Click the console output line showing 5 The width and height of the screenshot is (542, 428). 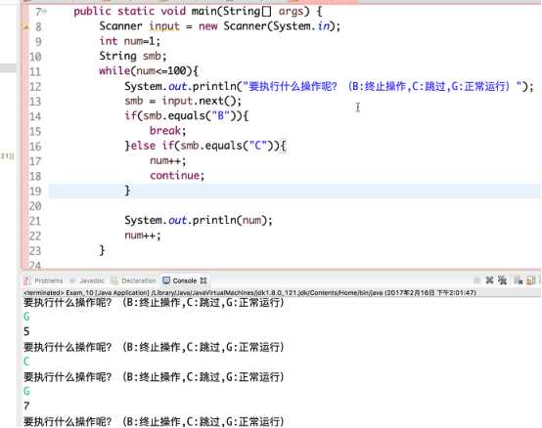[26, 331]
